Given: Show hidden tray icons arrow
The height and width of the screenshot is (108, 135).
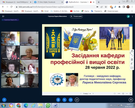Looking at the screenshot, I should (x=115, y=105).
